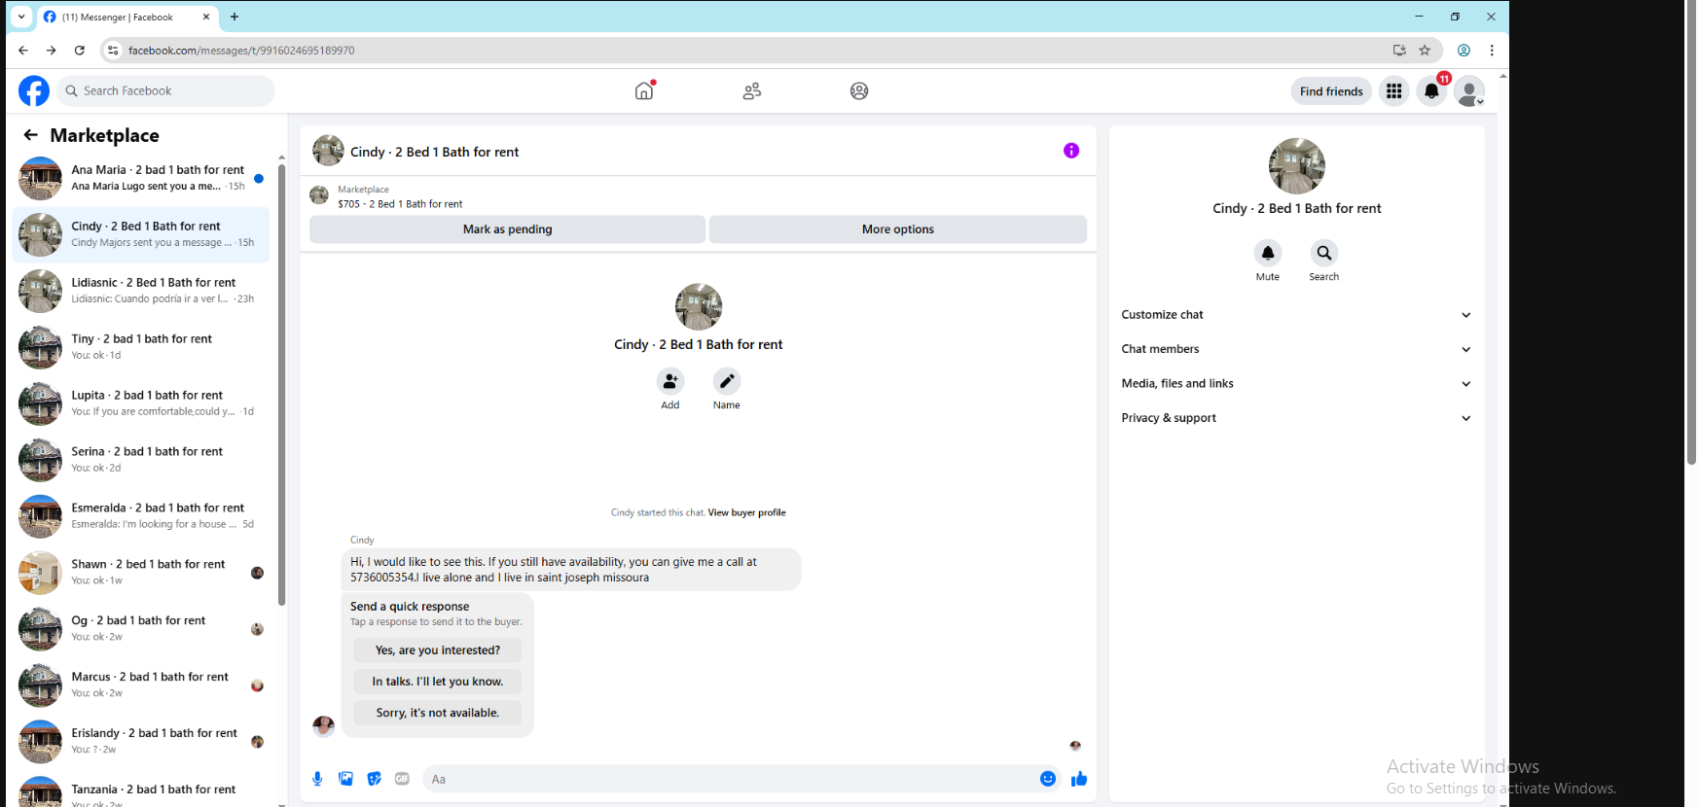Open the Facebook menu grid icon
1699x807 pixels.
point(1394,91)
